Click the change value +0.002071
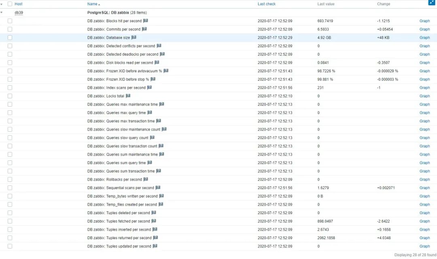This screenshot has height=259, width=437. pos(386,188)
